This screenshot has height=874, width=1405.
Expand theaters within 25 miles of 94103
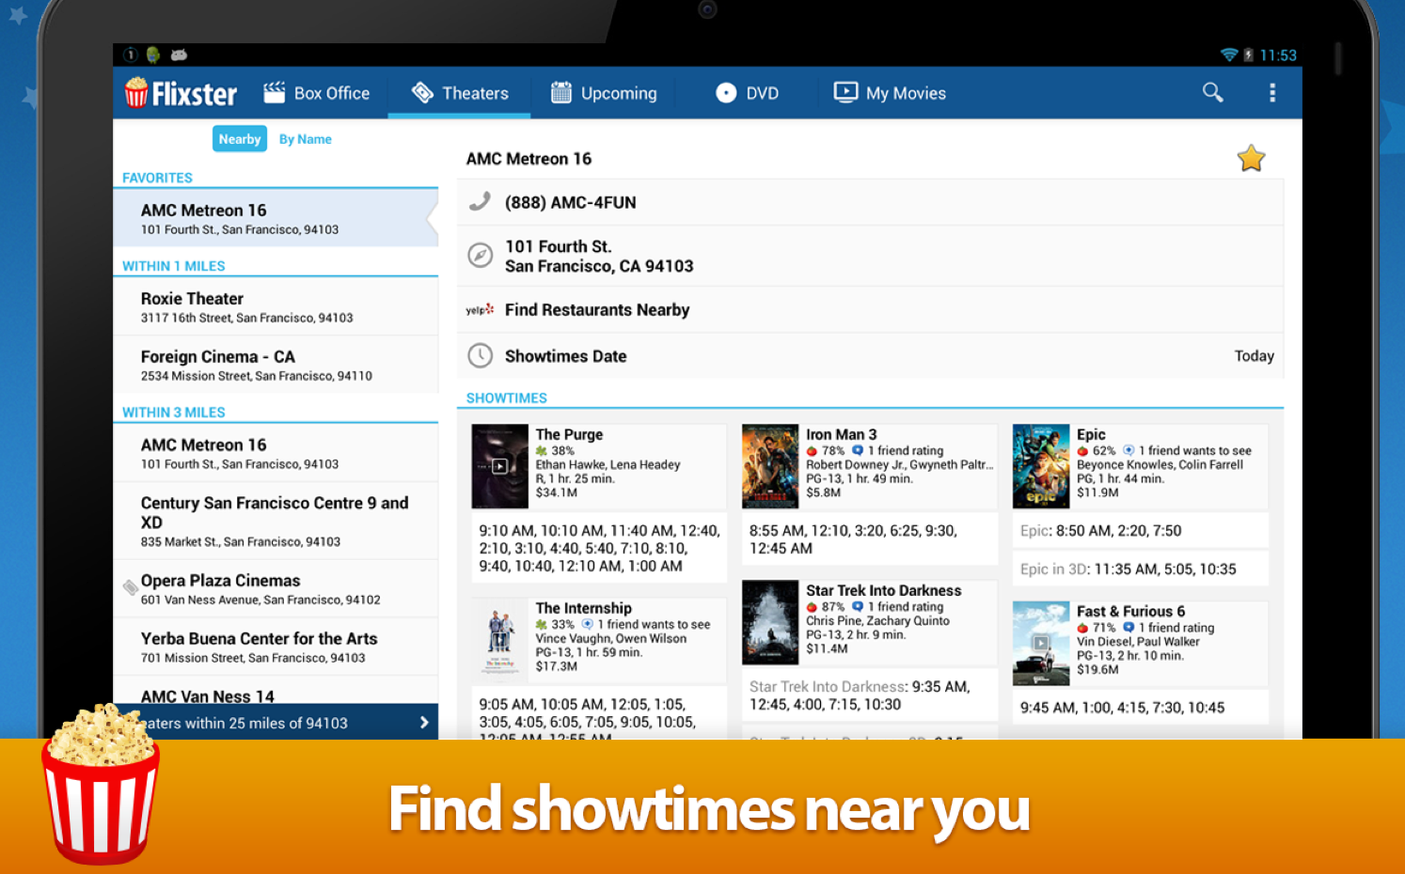276,722
